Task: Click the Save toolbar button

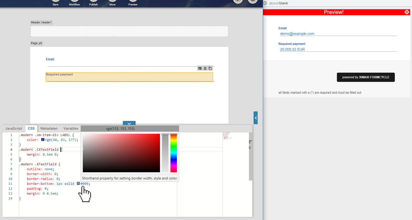Action: pyautogui.click(x=55, y=3)
